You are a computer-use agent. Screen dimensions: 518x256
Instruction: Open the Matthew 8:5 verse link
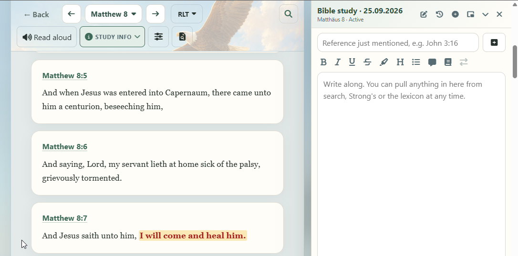65,76
